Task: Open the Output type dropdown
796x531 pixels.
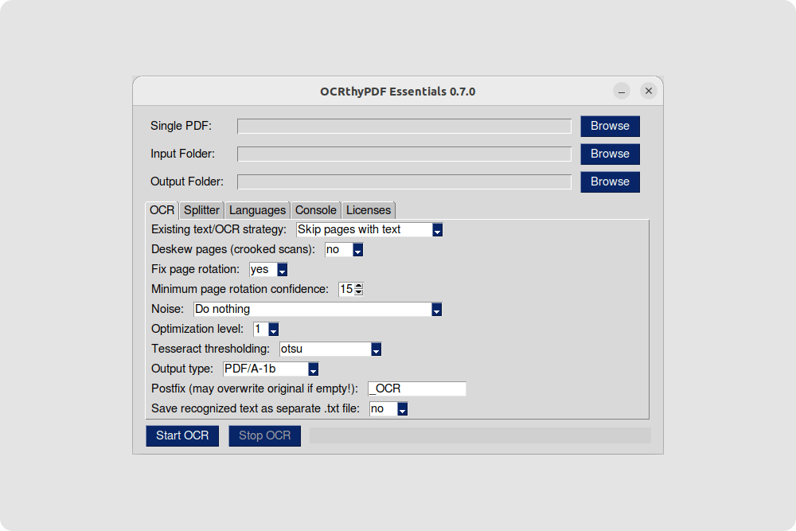Action: click(x=313, y=369)
